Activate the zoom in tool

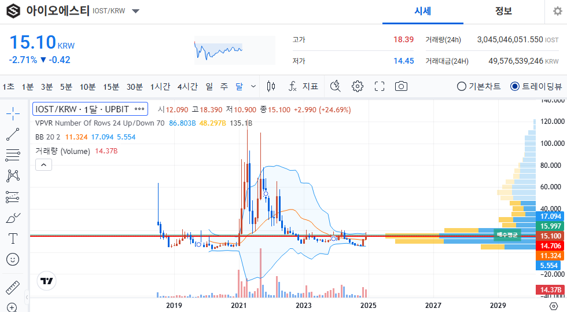tap(12, 307)
